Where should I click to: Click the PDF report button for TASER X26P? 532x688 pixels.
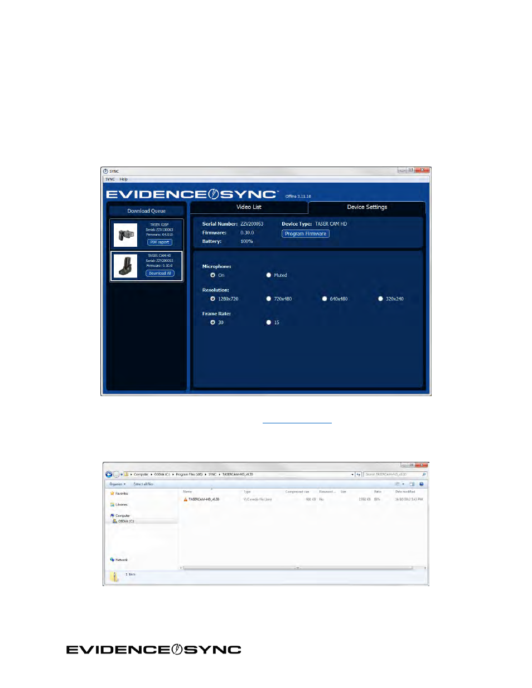pyautogui.click(x=159, y=242)
